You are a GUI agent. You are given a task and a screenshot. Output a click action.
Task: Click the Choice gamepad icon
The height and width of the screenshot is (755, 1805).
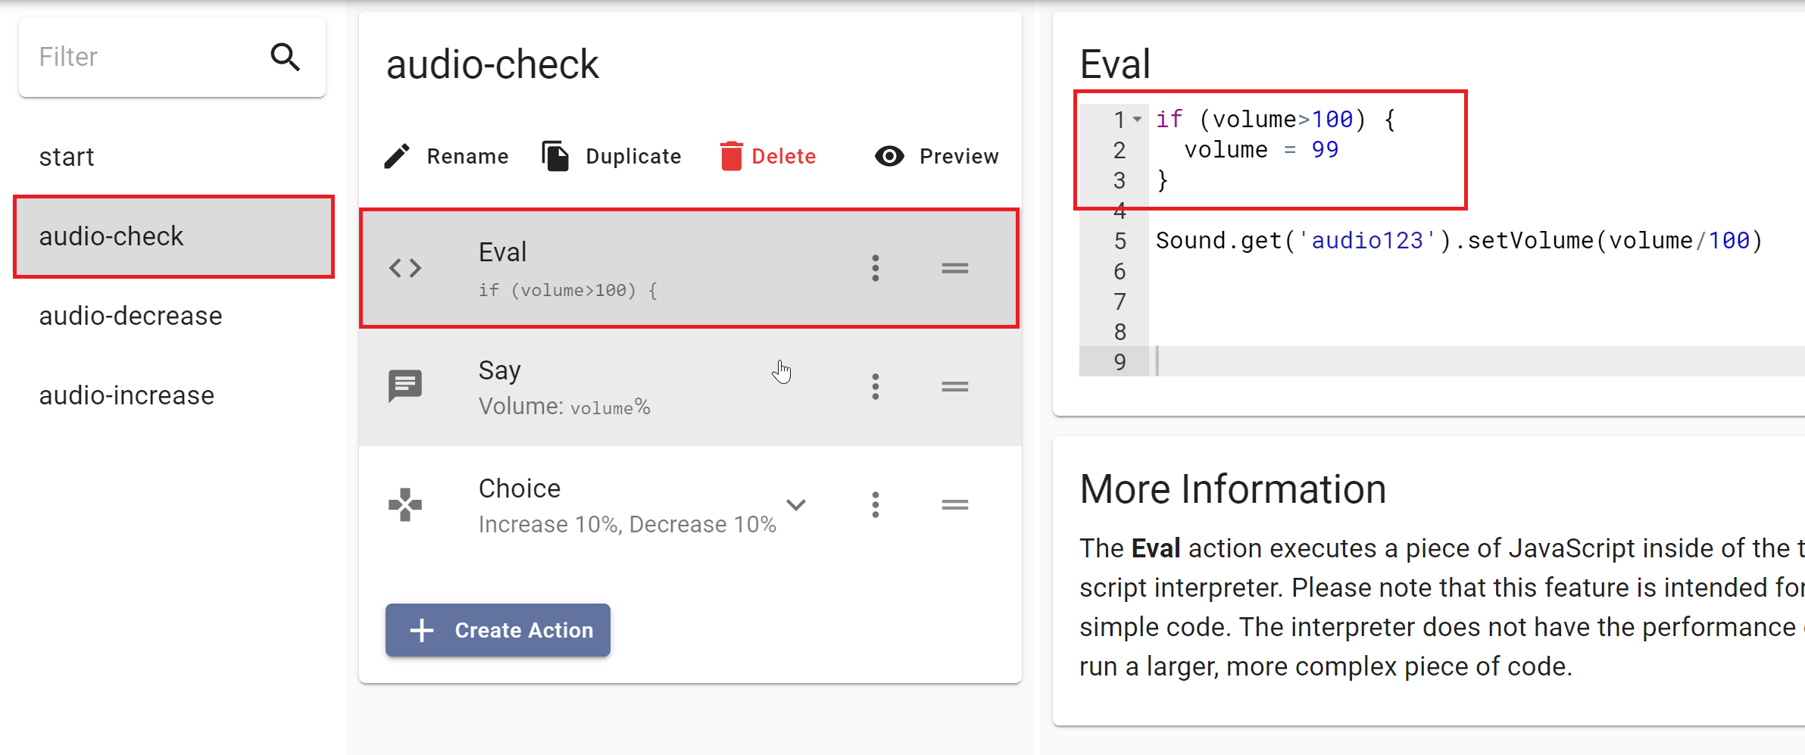(405, 504)
